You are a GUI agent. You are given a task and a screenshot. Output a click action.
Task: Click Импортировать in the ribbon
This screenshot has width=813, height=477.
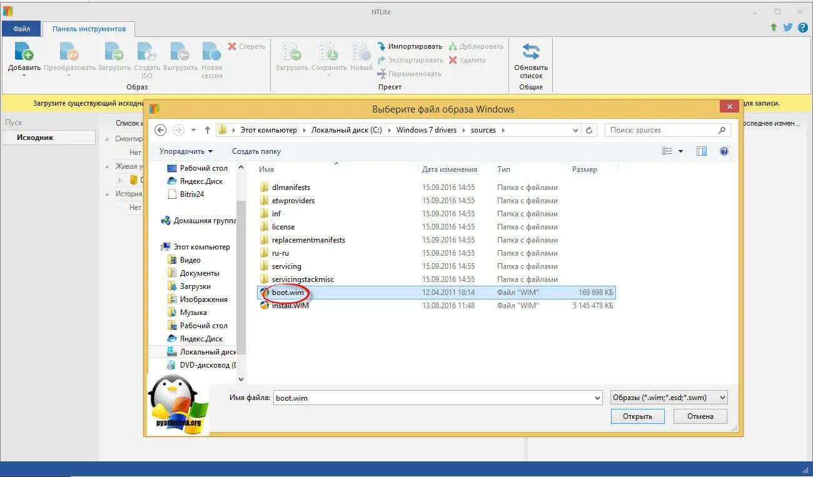pyautogui.click(x=410, y=46)
